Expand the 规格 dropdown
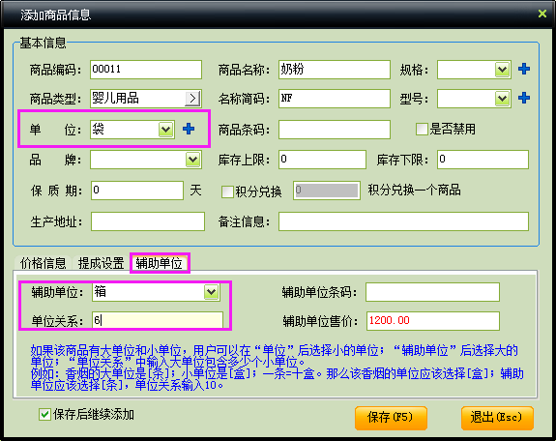The height and width of the screenshot is (441, 556). tap(502, 70)
